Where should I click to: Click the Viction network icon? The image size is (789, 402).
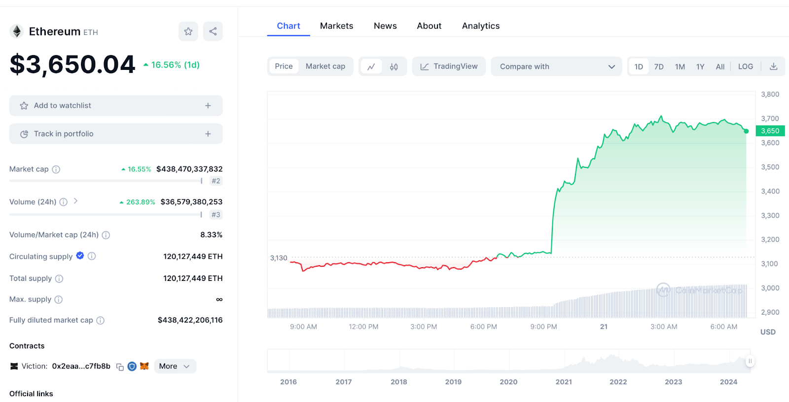14,366
